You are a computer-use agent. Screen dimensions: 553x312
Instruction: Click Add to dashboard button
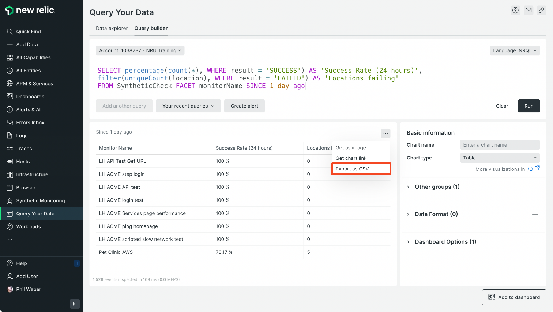[514, 297]
